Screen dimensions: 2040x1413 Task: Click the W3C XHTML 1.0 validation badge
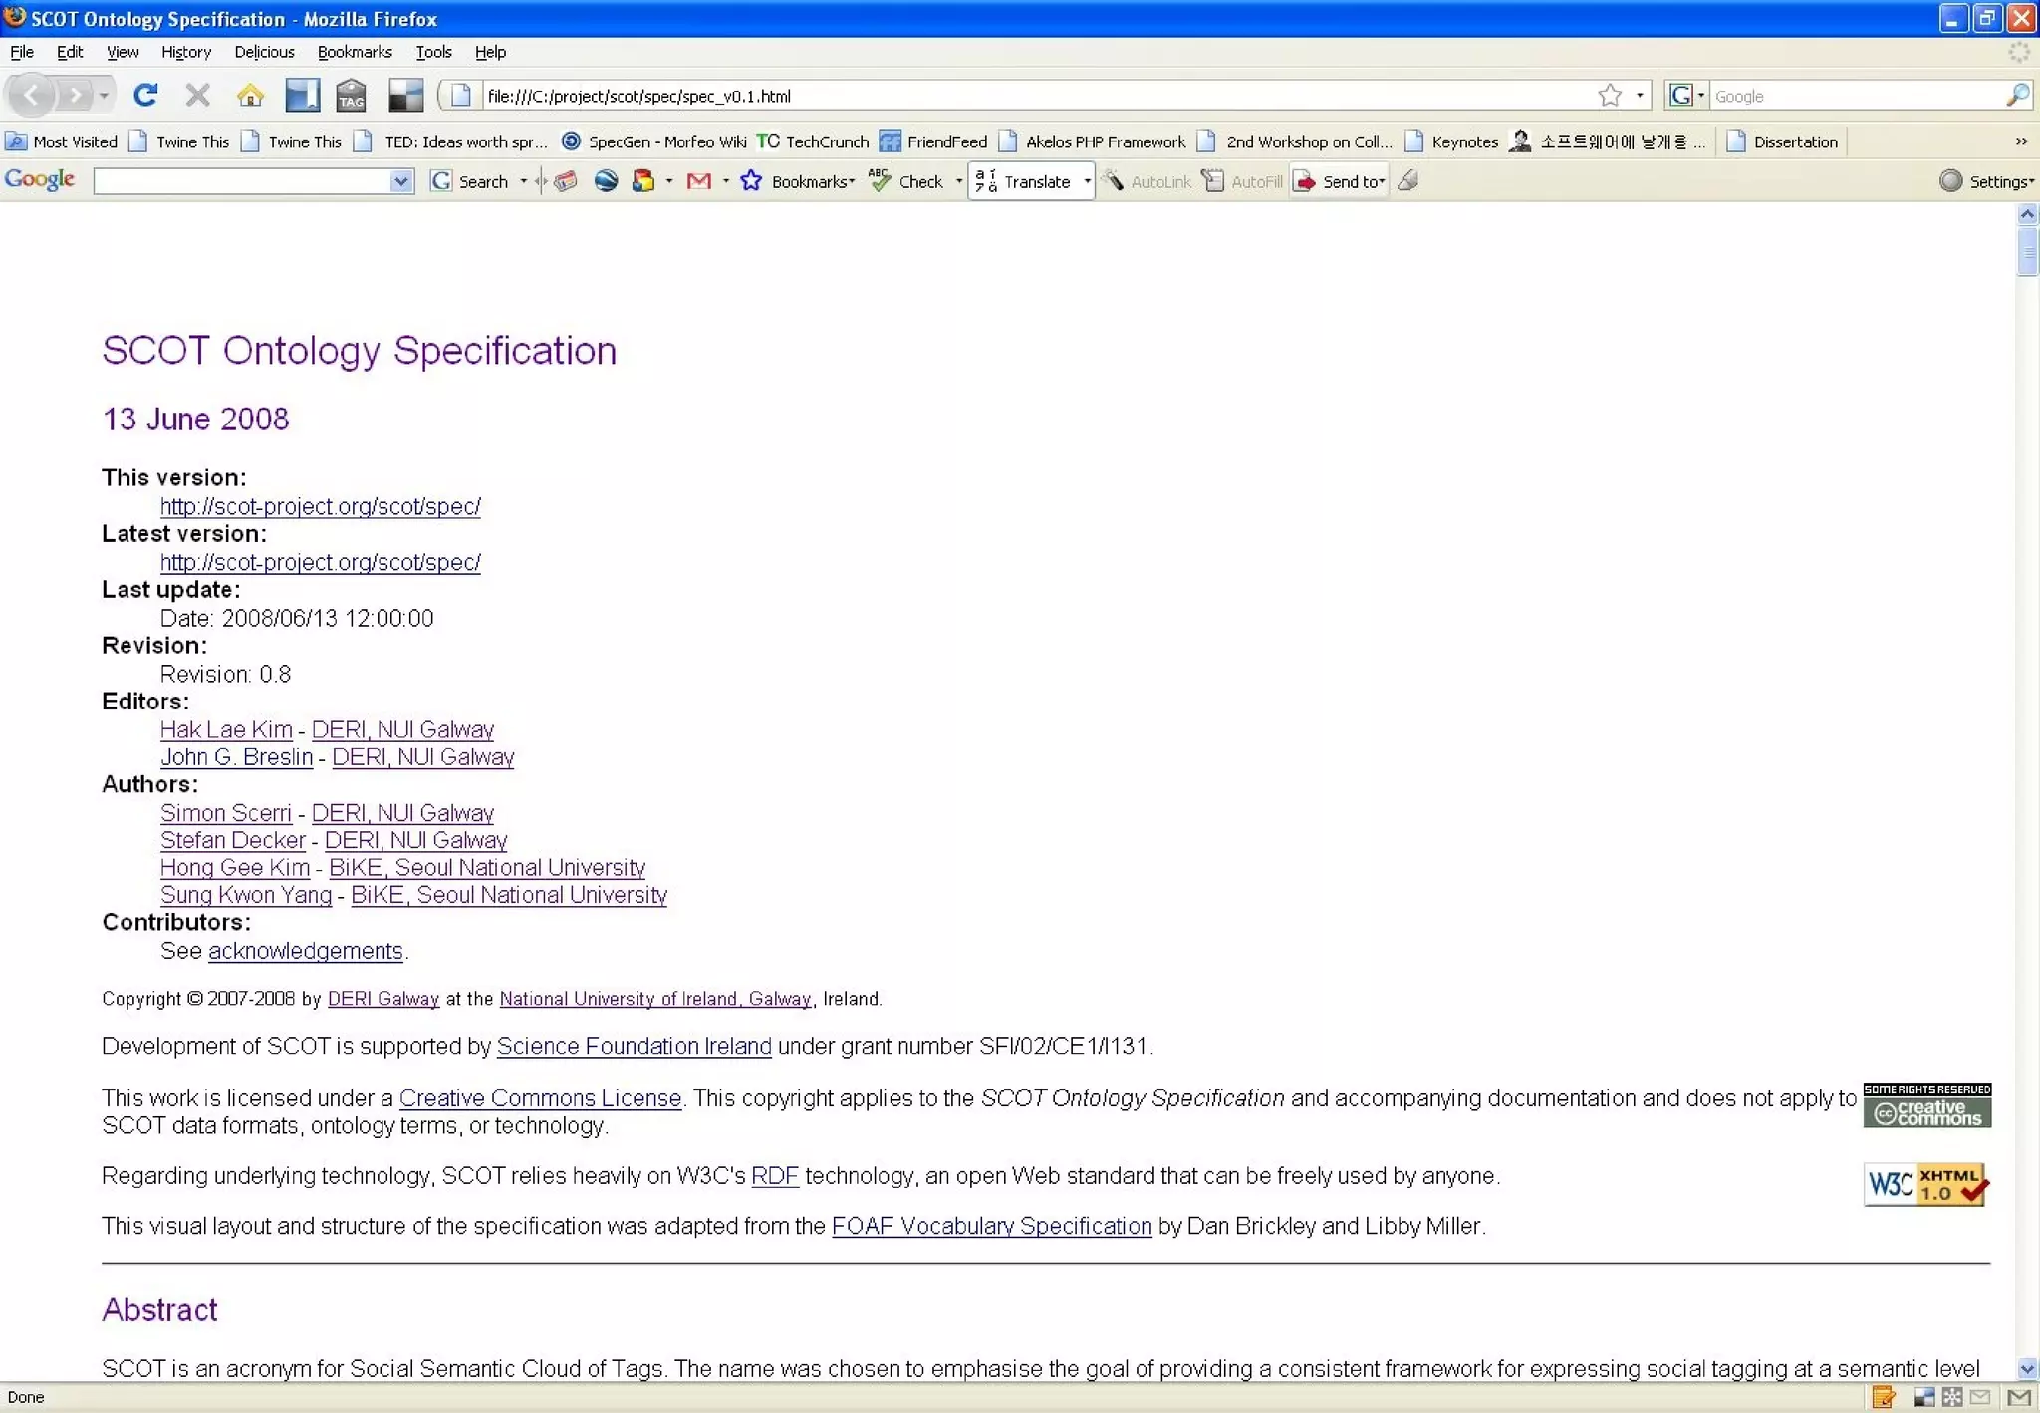click(1925, 1185)
